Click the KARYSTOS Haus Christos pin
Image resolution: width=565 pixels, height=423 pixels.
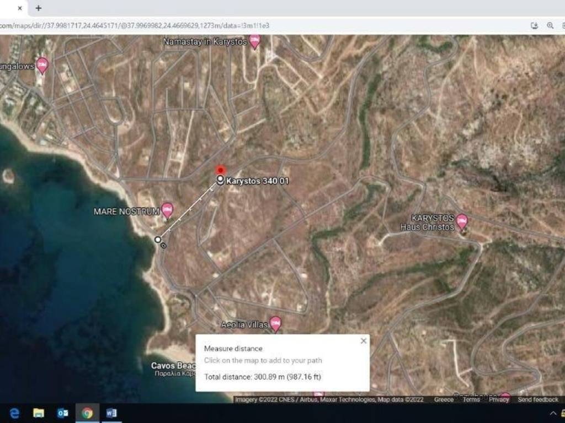[x=462, y=221]
